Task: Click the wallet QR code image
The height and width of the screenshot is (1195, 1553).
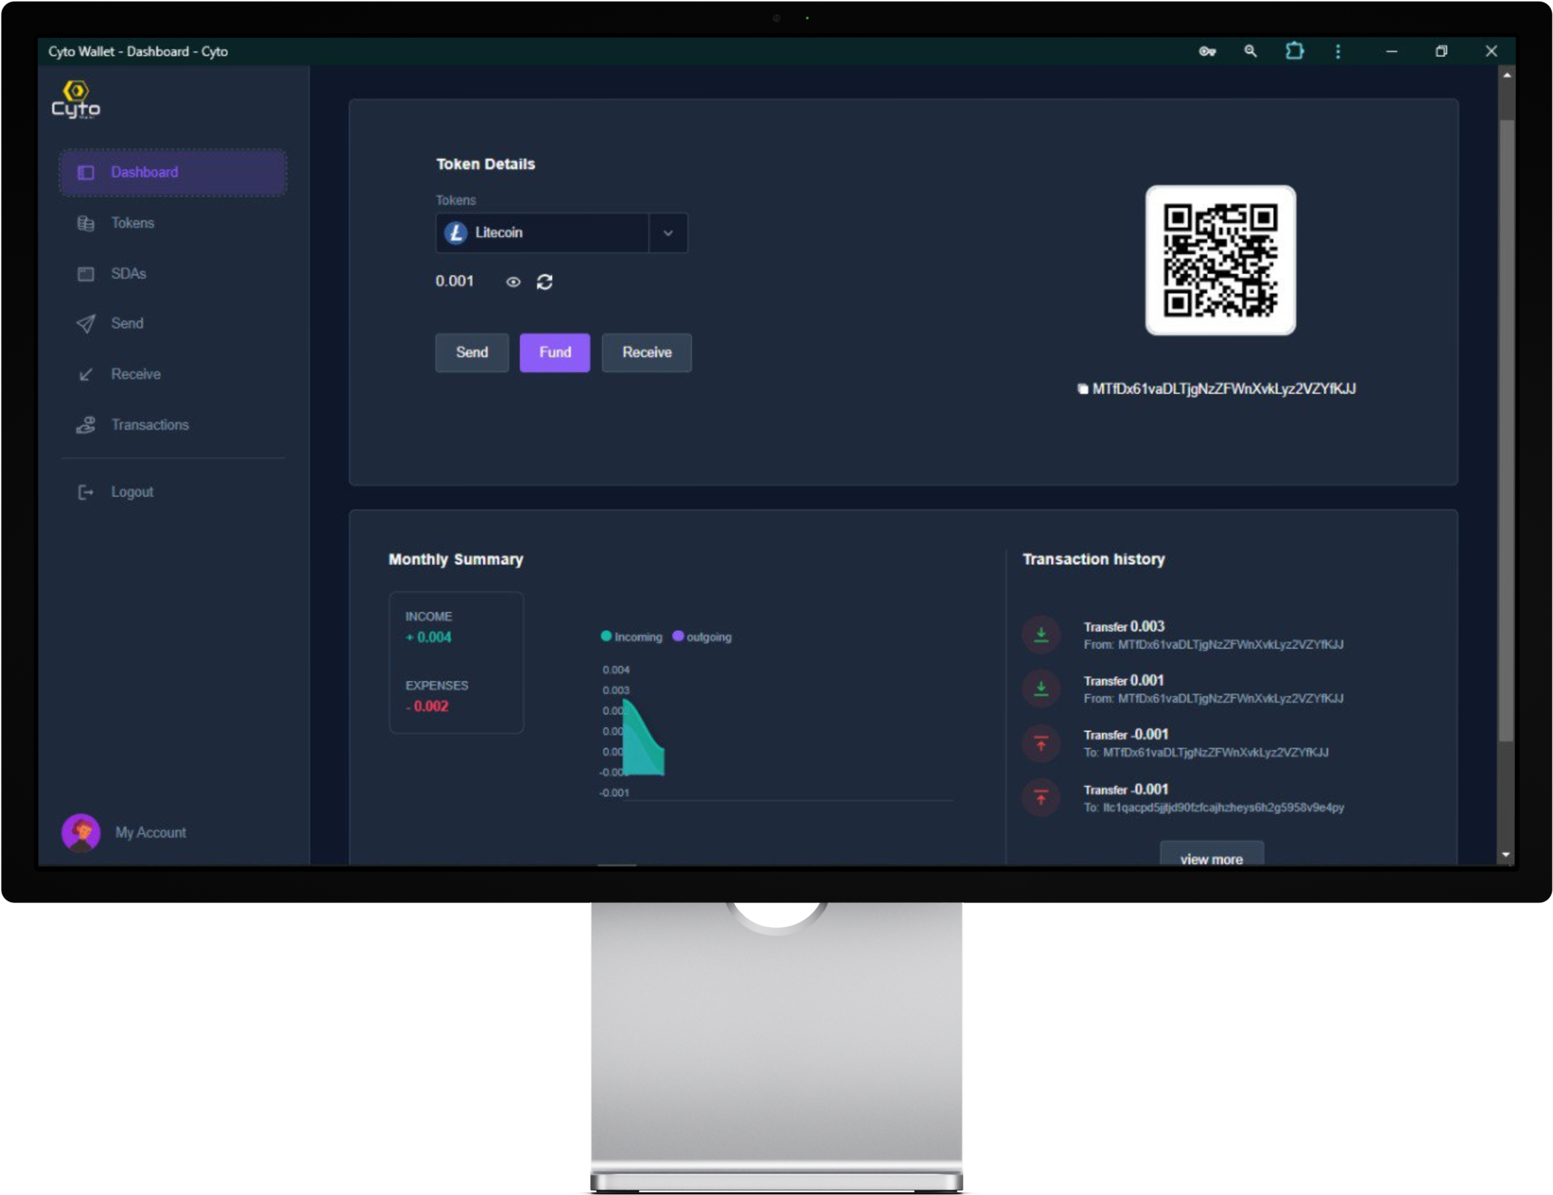Action: click(x=1220, y=260)
